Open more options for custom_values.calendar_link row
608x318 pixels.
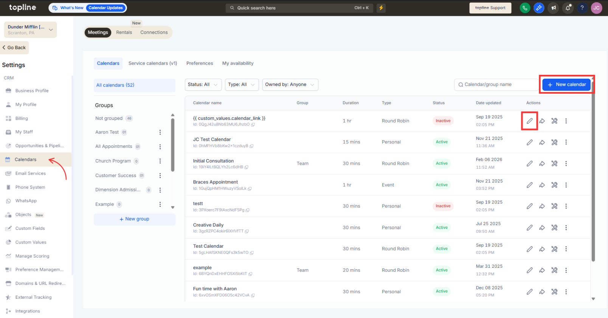566,121
